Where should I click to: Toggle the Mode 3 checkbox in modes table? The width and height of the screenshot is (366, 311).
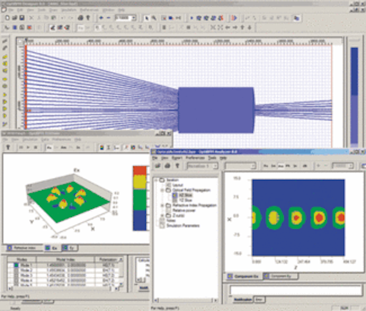tap(16, 276)
